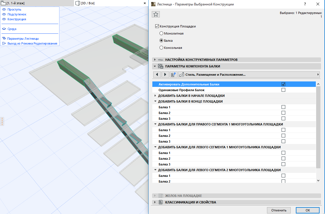
Task: Click the page list icon with arrow
Action: click(x=174, y=75)
